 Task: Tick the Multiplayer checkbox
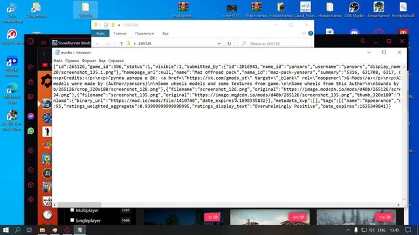click(72, 210)
